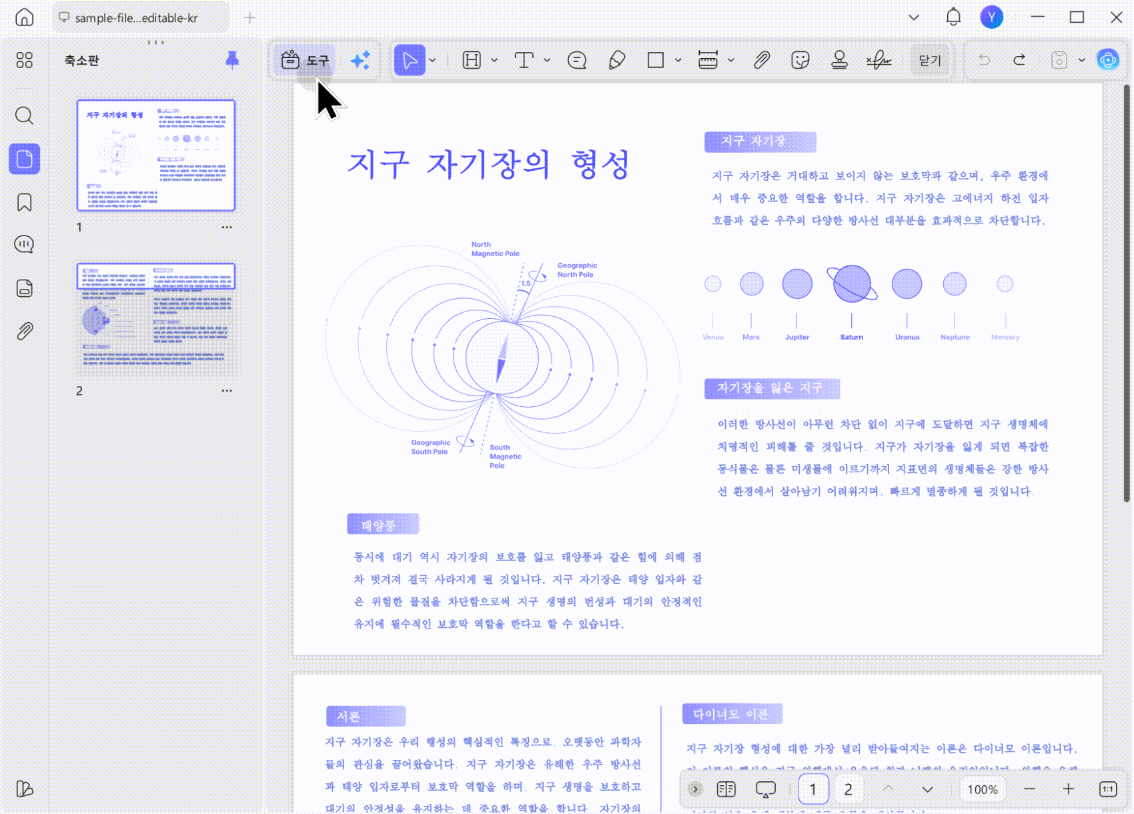Screen dimensions: 1134x814
Task: Expand the shape tool dropdown arrow
Action: point(678,61)
